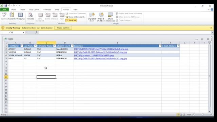The image size is (217, 122).
Task: Open the Thesaurus tool
Action: (x=20, y=16)
